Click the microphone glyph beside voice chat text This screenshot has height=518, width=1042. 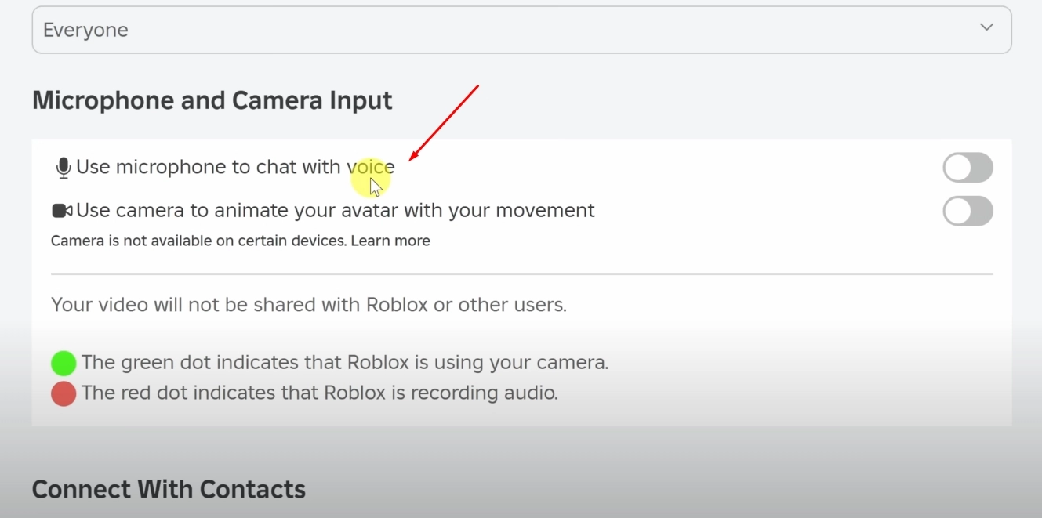tap(62, 166)
